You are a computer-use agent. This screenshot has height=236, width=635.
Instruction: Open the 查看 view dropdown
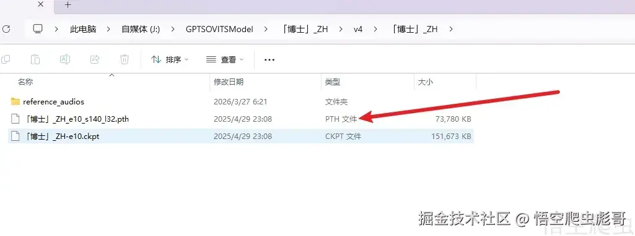(225, 60)
